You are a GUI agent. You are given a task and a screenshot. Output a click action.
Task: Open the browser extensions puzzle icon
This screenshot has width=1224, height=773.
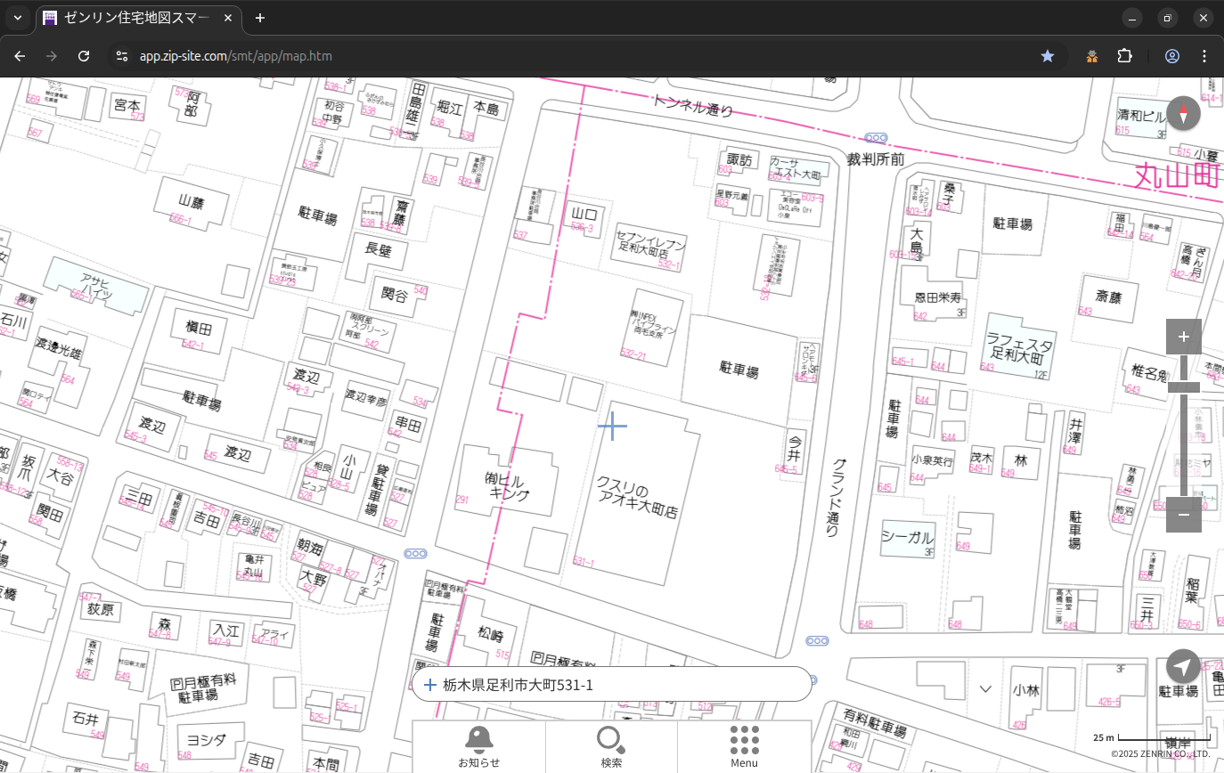pos(1124,56)
